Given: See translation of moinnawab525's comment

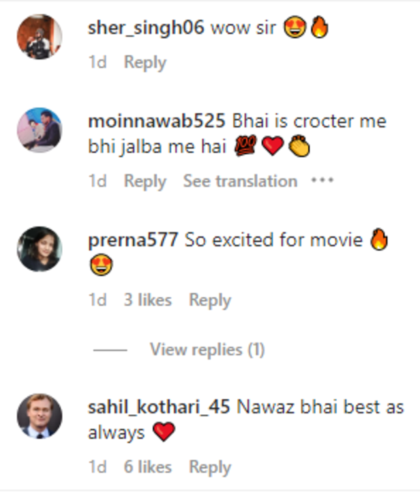Looking at the screenshot, I should [x=240, y=181].
